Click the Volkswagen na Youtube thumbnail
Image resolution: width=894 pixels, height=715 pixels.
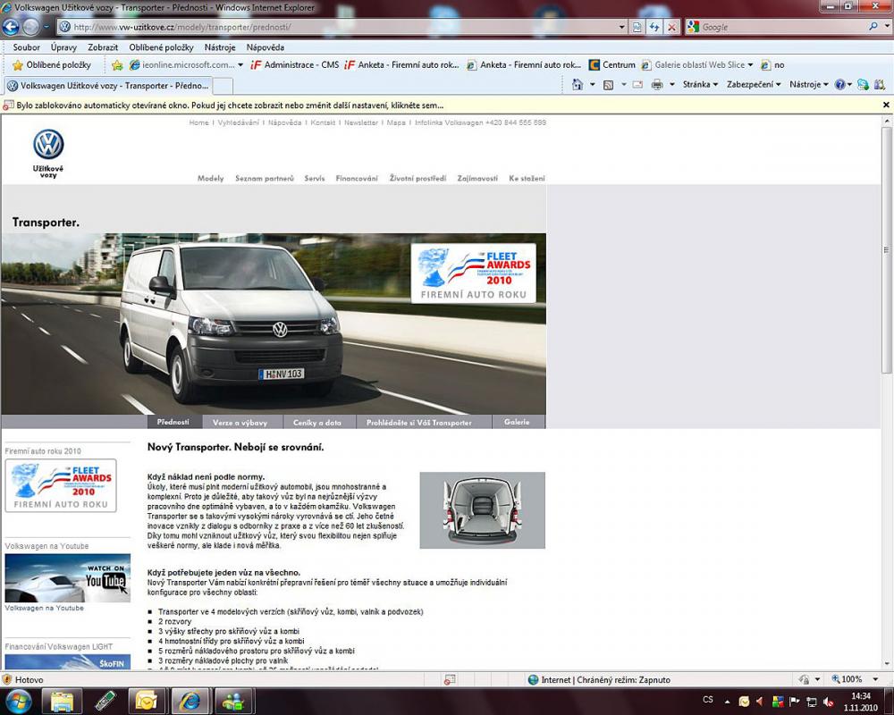67,578
